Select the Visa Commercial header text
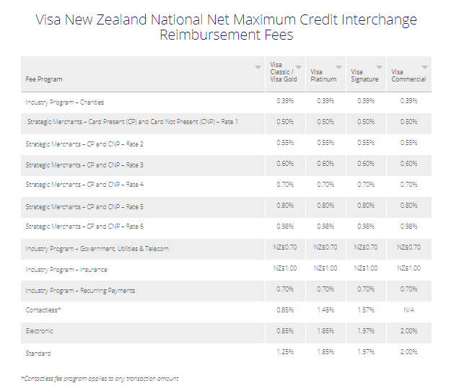 pyautogui.click(x=408, y=76)
